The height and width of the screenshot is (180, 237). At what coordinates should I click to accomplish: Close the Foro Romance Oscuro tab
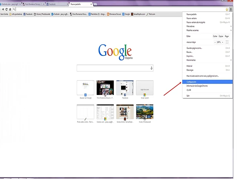tap(44, 4)
